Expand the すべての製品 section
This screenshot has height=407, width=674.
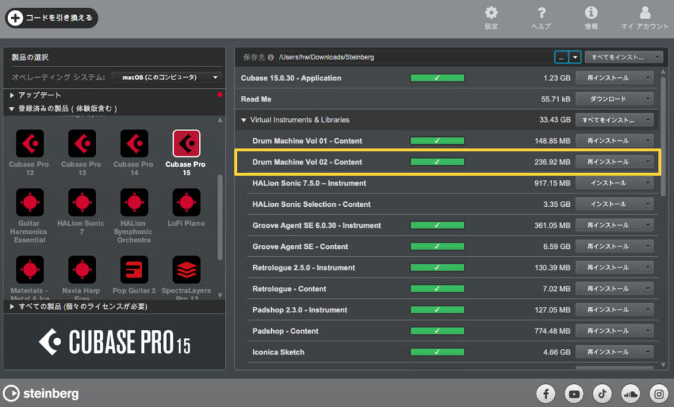[12, 307]
